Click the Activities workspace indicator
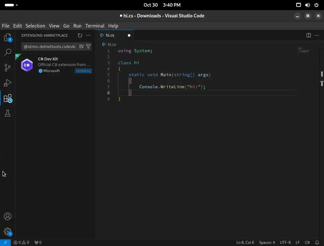This screenshot has height=246, width=324. [x=11, y=5]
